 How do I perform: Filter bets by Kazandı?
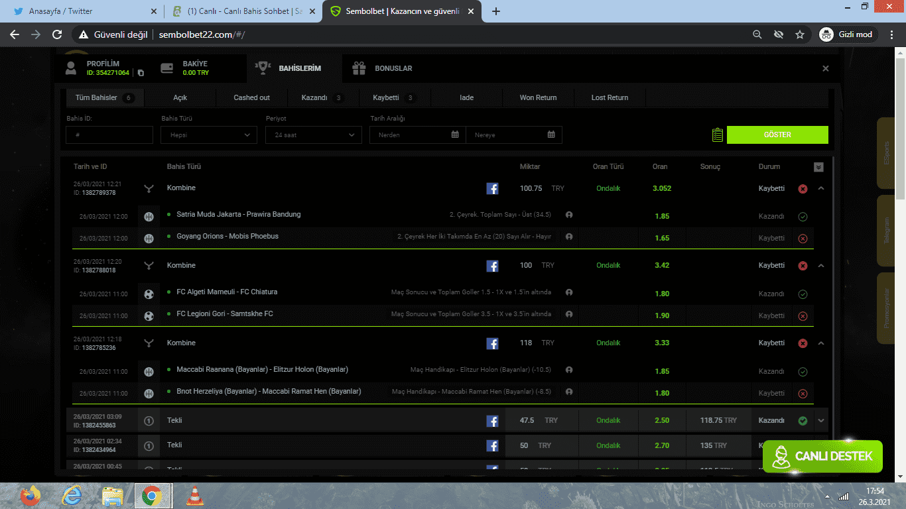[x=323, y=97]
